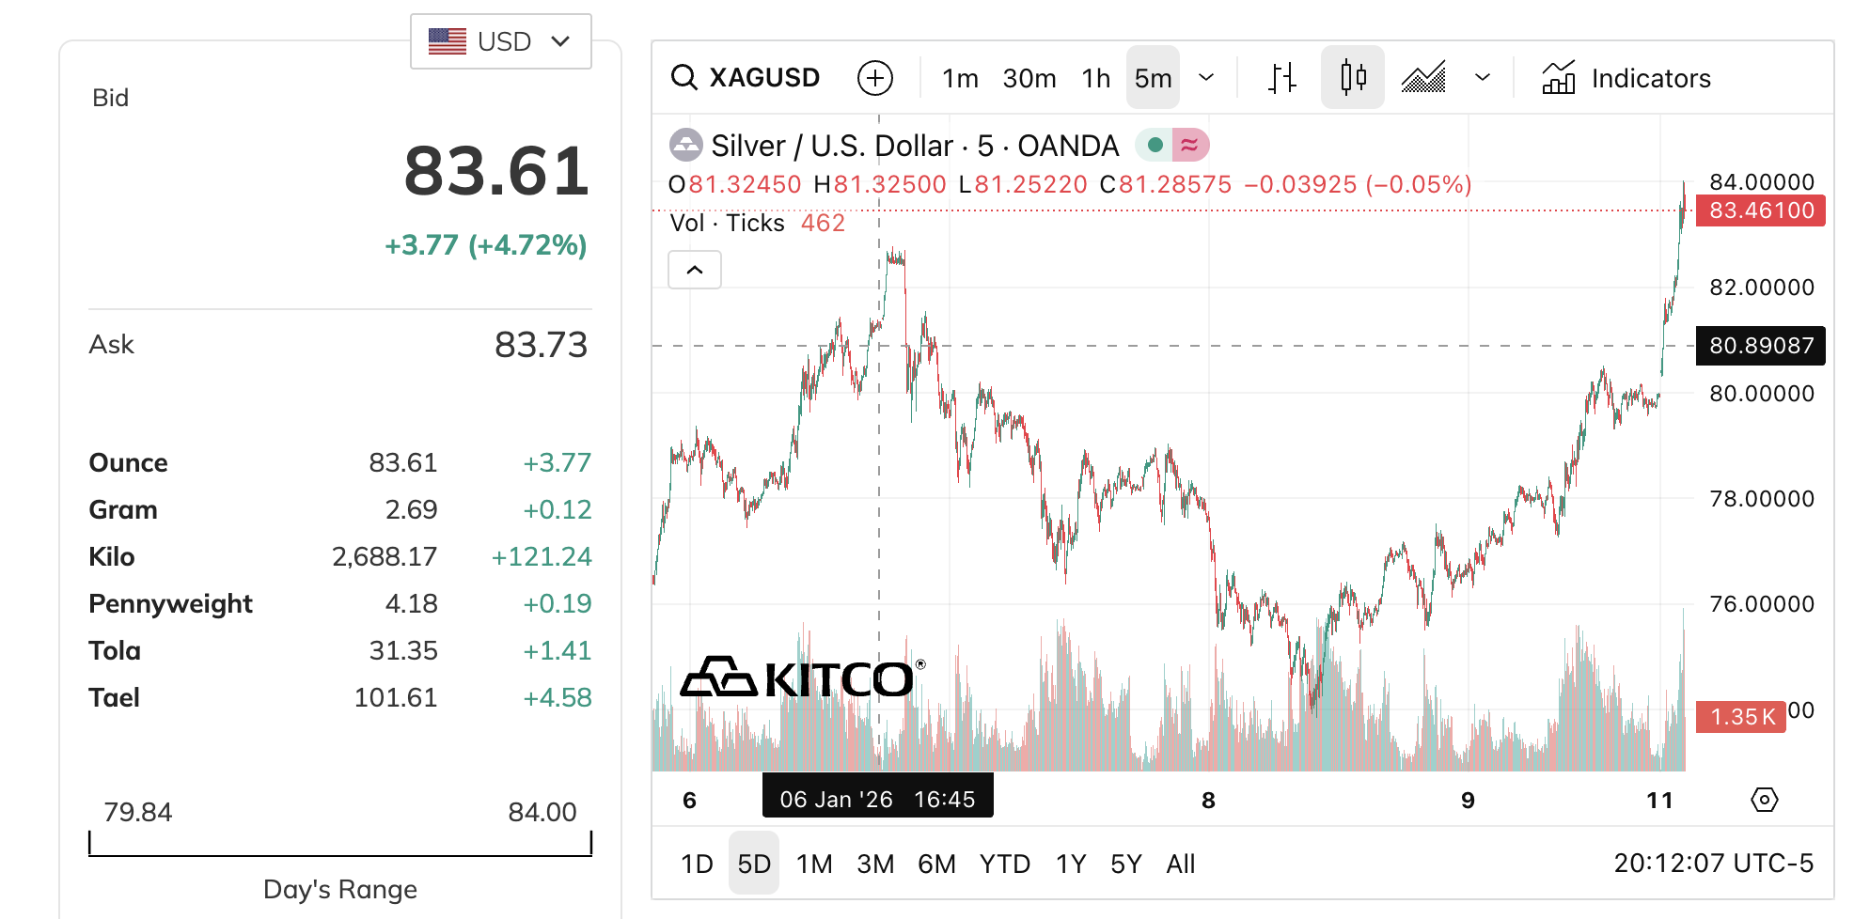
Task: Toggle the green market status indicator
Action: [1155, 146]
